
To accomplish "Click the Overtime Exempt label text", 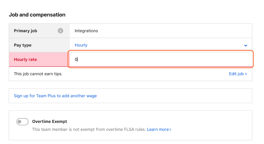I will pyautogui.click(x=49, y=122).
